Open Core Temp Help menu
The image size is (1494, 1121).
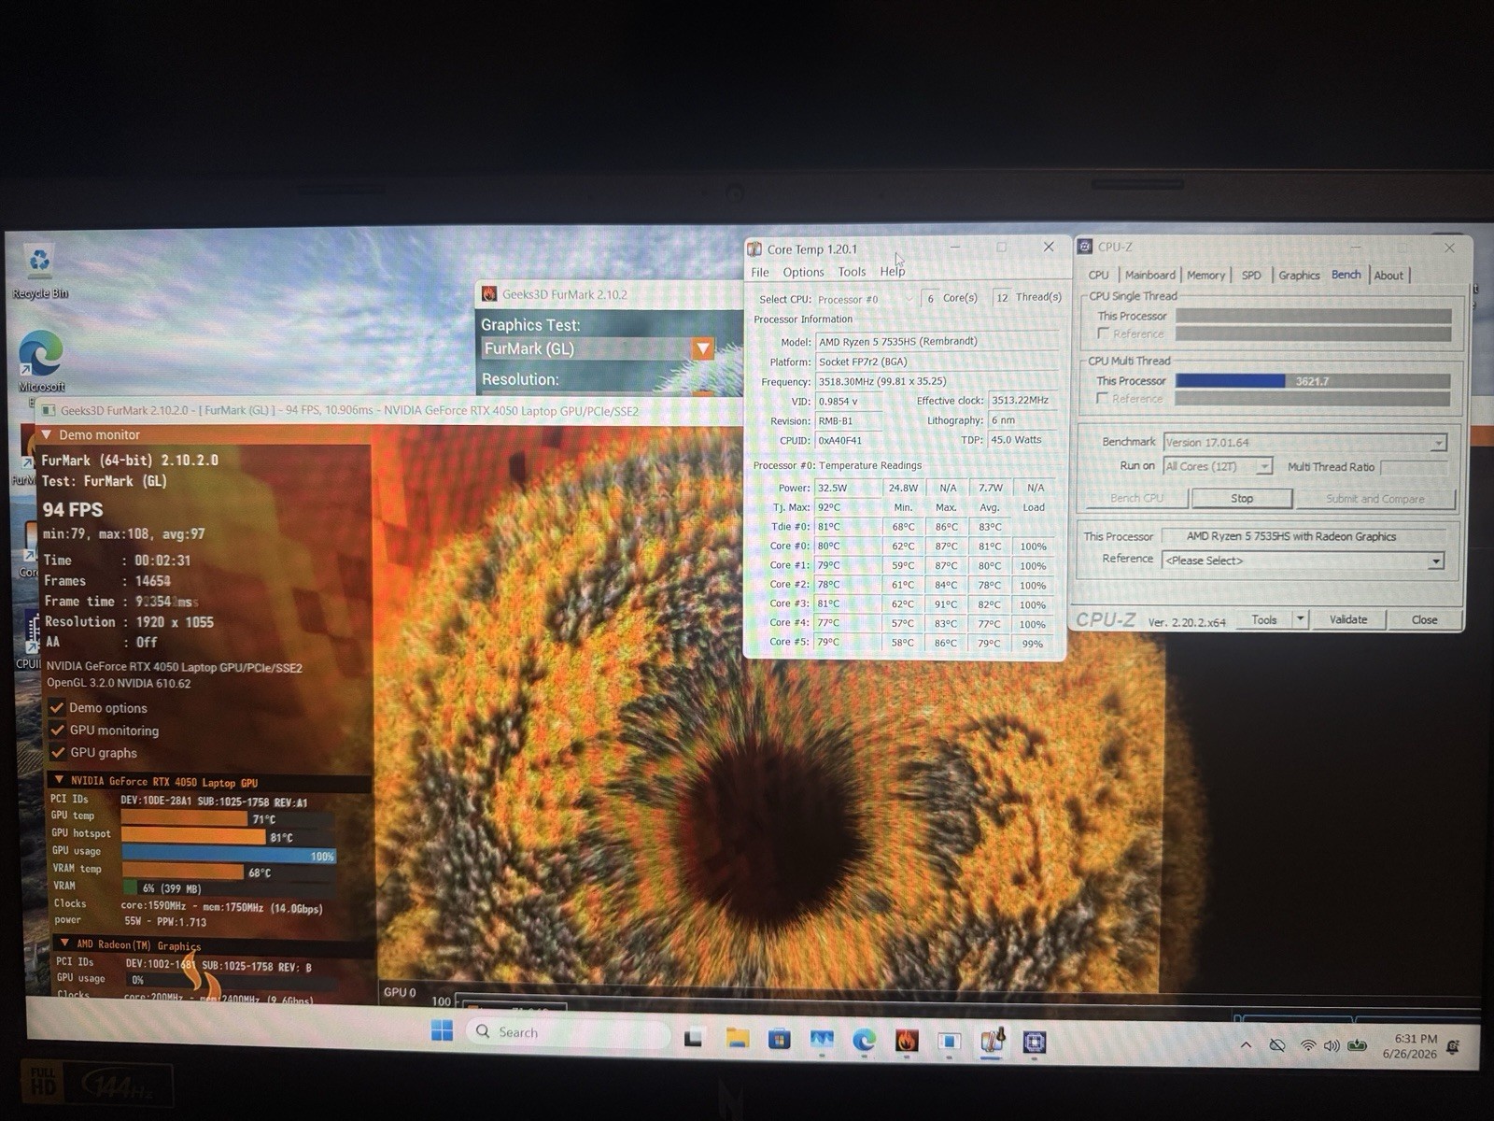[x=893, y=272]
